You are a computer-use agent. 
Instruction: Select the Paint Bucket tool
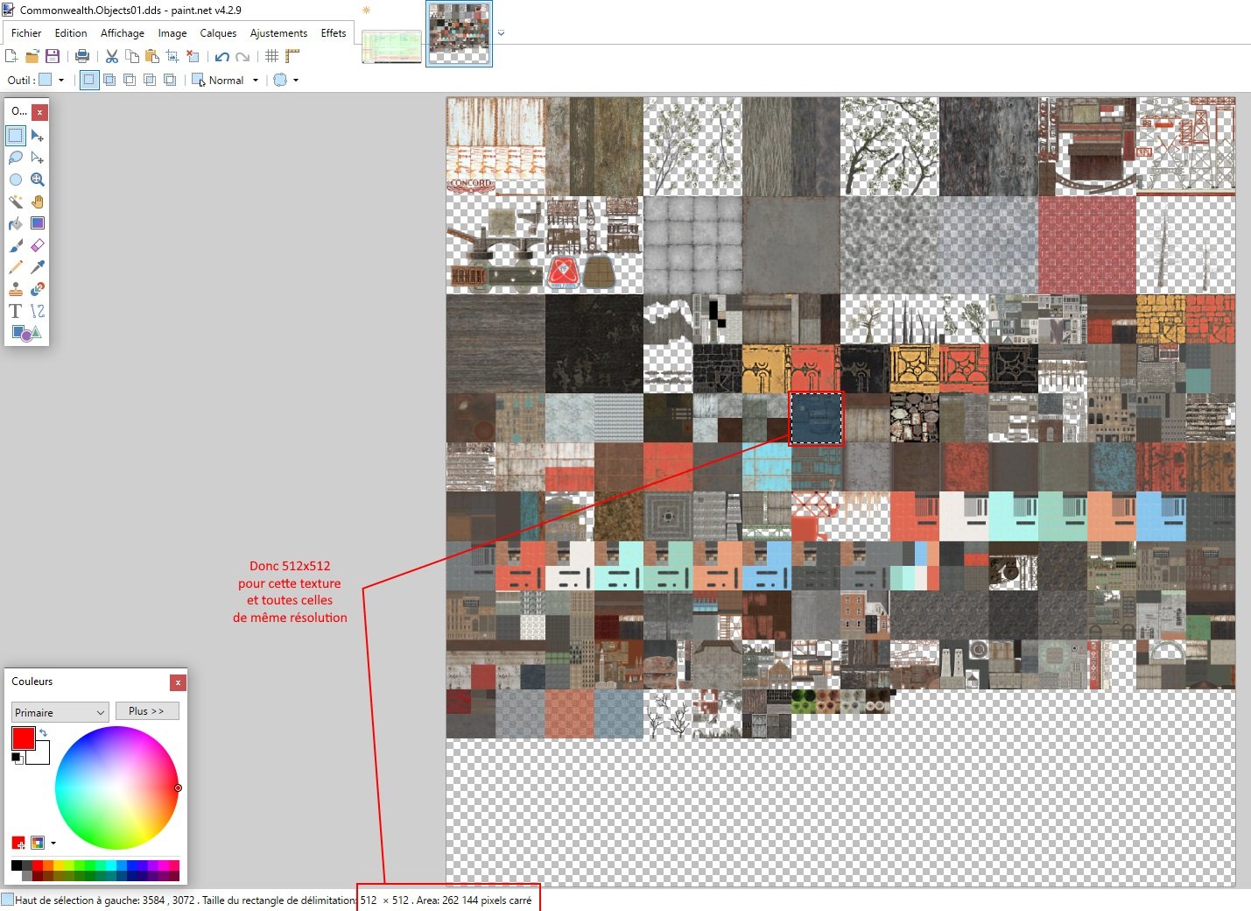(16, 223)
